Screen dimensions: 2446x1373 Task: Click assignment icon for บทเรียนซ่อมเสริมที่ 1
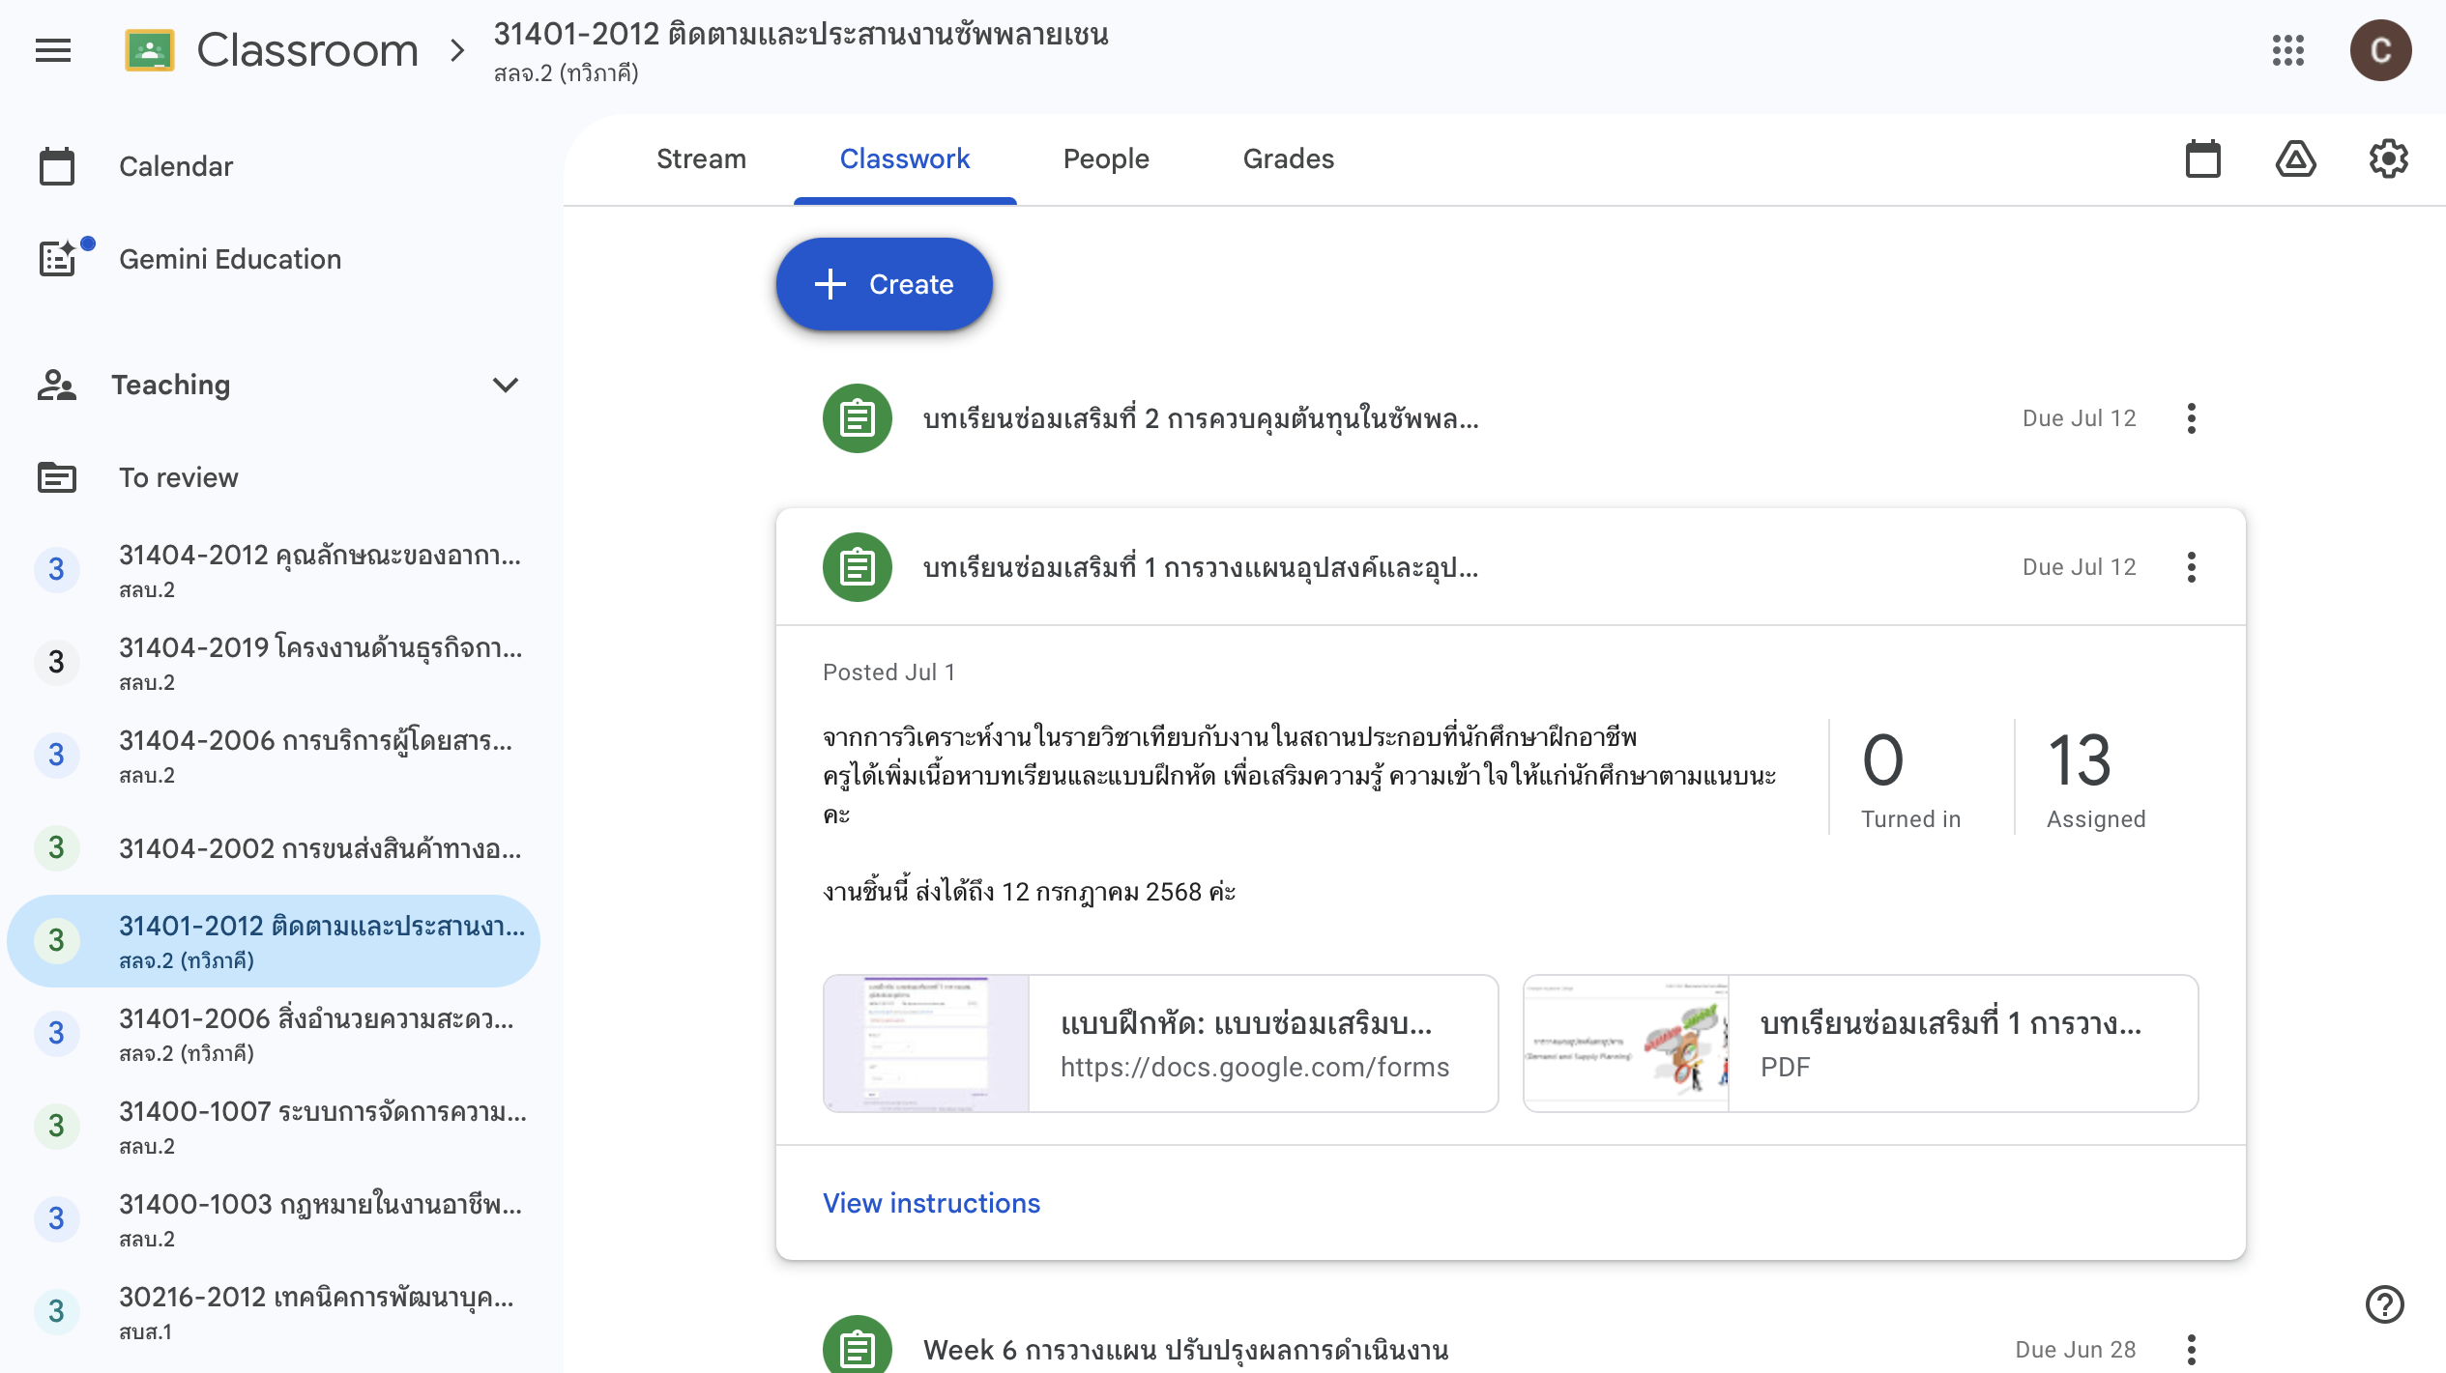[x=857, y=567]
